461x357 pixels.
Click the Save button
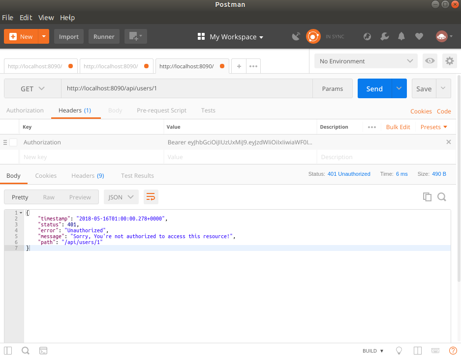424,88
